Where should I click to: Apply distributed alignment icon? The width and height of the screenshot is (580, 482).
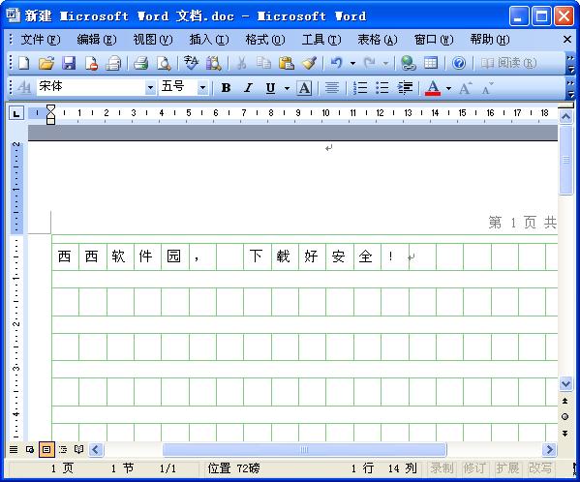click(x=332, y=88)
